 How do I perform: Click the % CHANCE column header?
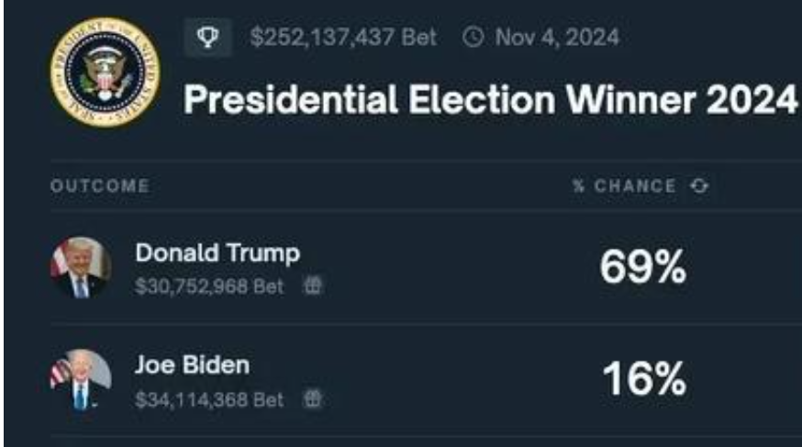pyautogui.click(x=624, y=185)
